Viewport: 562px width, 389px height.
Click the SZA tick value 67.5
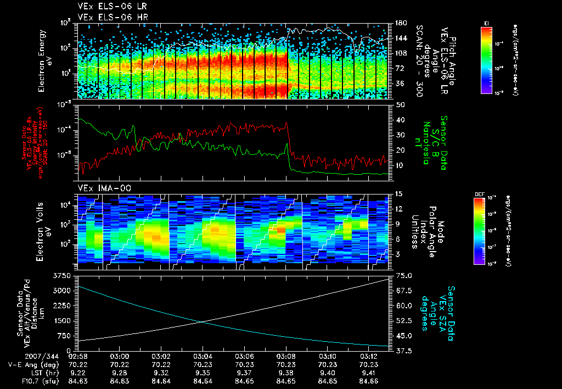coord(403,291)
